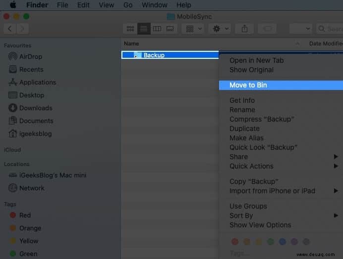Screen dimensions: 343x259
Task: Open the gear action menu
Action: 220,29
